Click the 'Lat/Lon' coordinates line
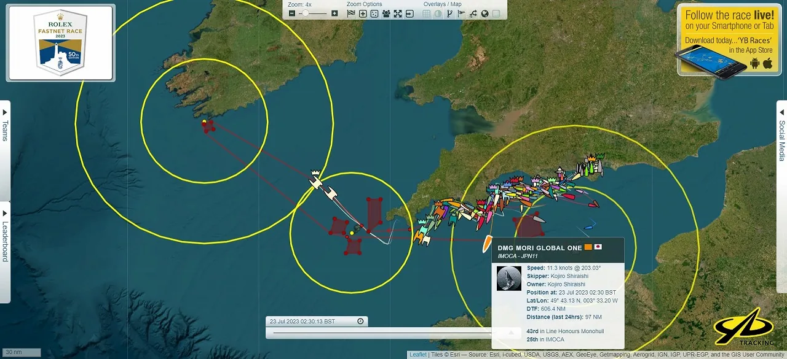 coord(572,300)
